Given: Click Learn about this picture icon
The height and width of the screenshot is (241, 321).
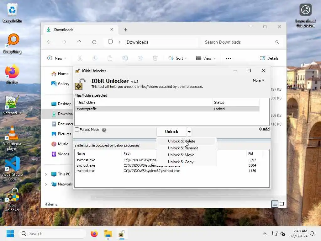Looking at the screenshot, I should tap(305, 16).
